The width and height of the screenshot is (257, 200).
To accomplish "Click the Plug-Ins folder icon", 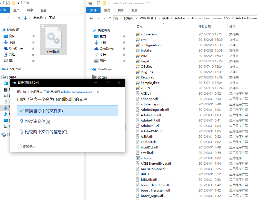I will (138, 72).
